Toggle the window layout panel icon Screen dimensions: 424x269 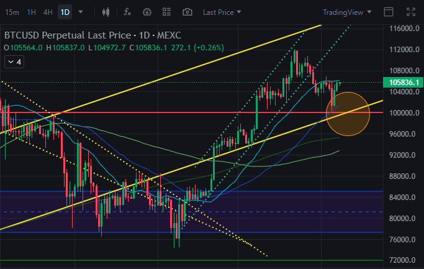click(x=389, y=12)
